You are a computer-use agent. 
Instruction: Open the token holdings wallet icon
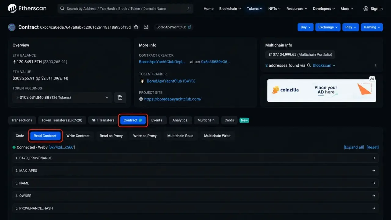120,97
